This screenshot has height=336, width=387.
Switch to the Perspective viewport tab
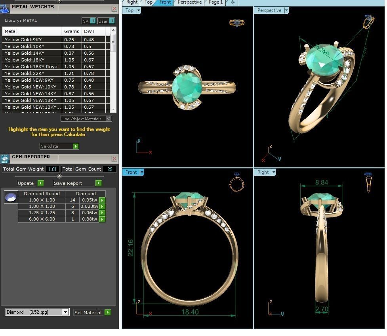coord(190,2)
